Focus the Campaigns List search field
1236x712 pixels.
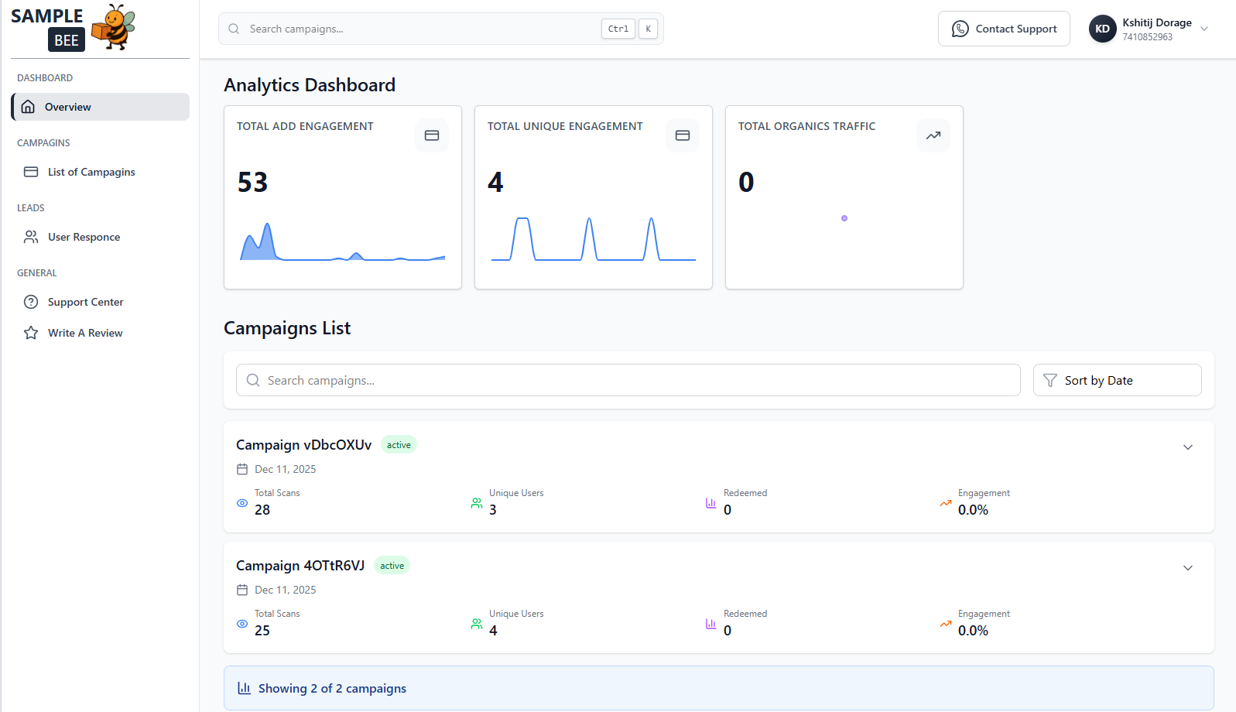(x=628, y=380)
